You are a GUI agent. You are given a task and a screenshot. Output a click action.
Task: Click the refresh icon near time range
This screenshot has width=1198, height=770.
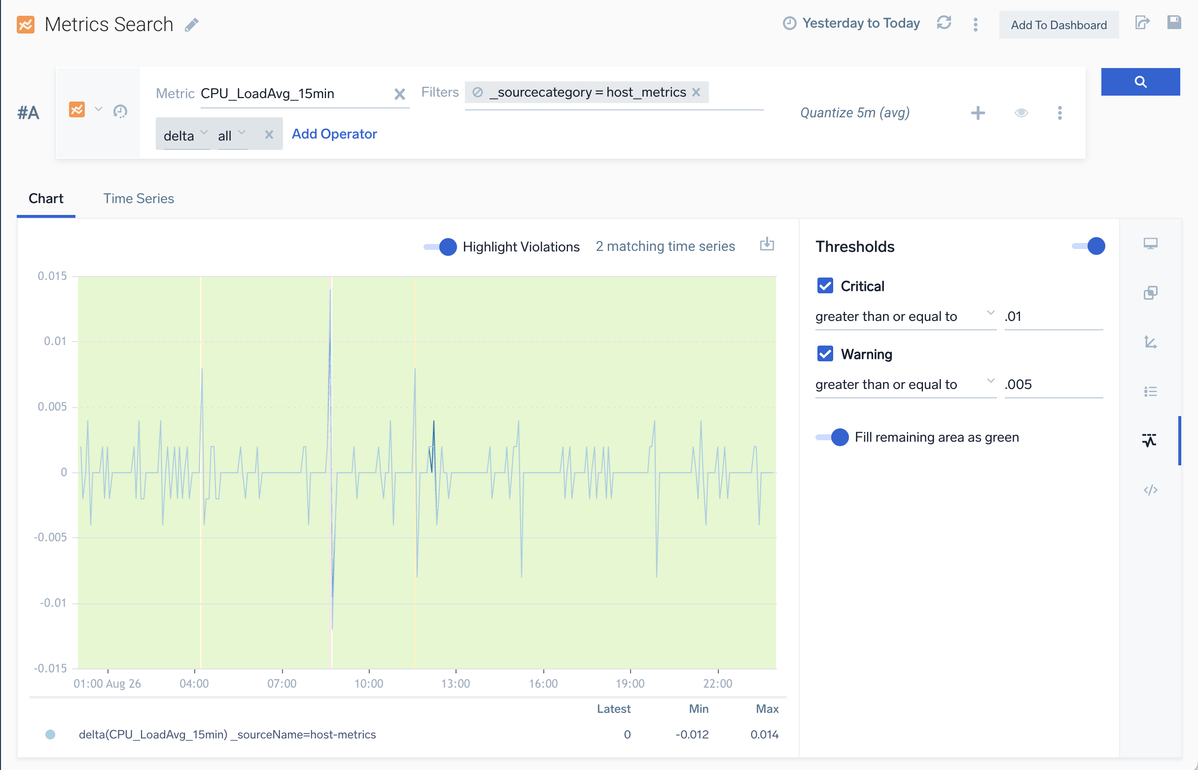coord(944,23)
